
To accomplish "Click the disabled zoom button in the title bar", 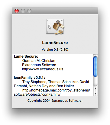I will tap(29, 11).
